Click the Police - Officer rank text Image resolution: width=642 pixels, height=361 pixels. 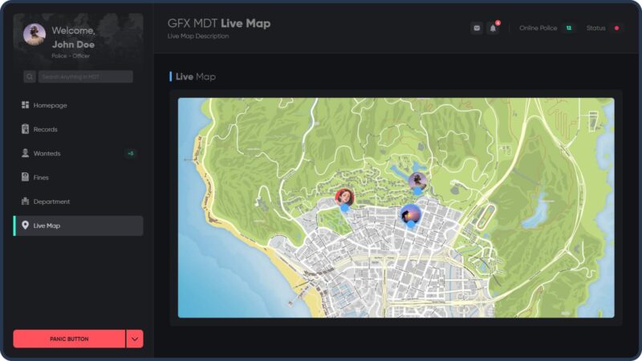tap(71, 55)
